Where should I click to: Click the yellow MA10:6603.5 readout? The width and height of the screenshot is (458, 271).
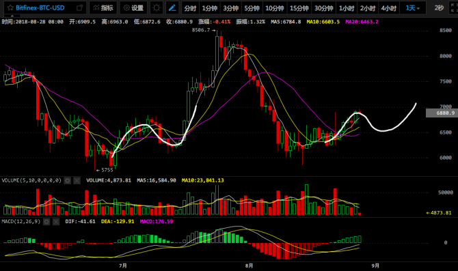pyautogui.click(x=323, y=22)
